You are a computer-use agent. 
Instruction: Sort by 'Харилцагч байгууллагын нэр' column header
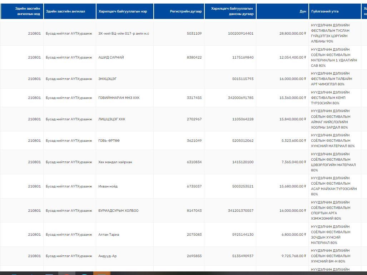pos(123,11)
